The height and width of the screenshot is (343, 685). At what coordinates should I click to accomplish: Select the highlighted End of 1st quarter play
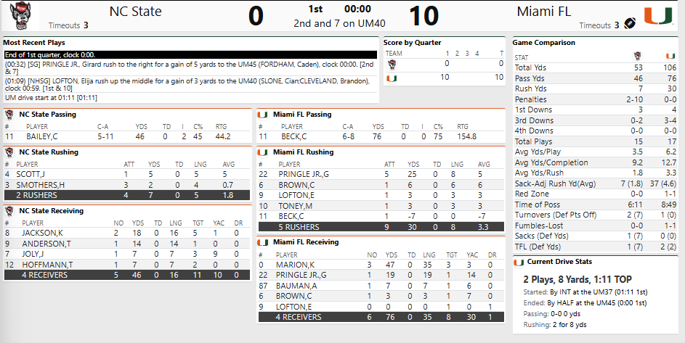190,55
